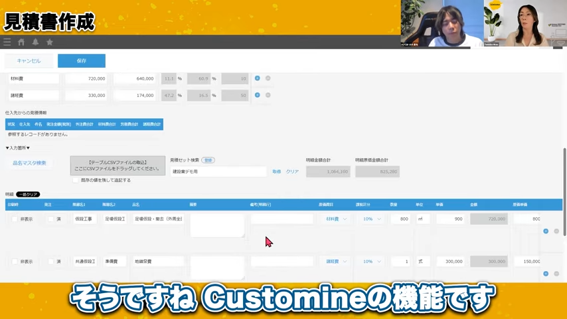Open 諸経費 cost category dropdown
Viewport: 567px width, 319px height.
click(x=337, y=261)
